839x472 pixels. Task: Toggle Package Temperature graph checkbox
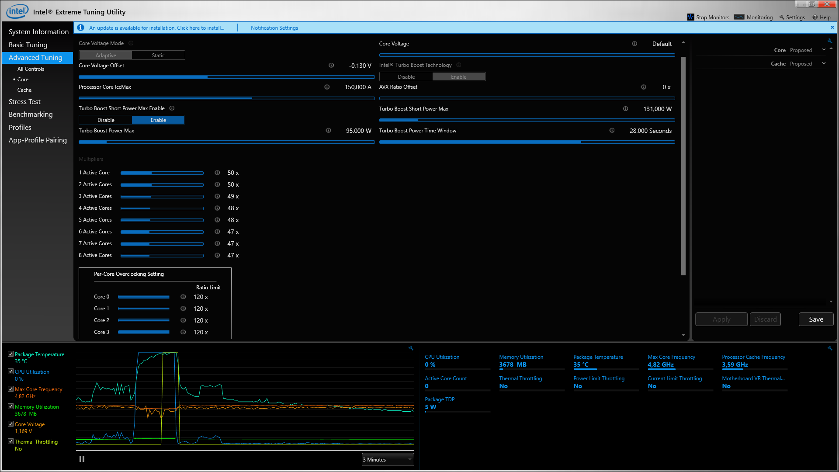pos(10,354)
